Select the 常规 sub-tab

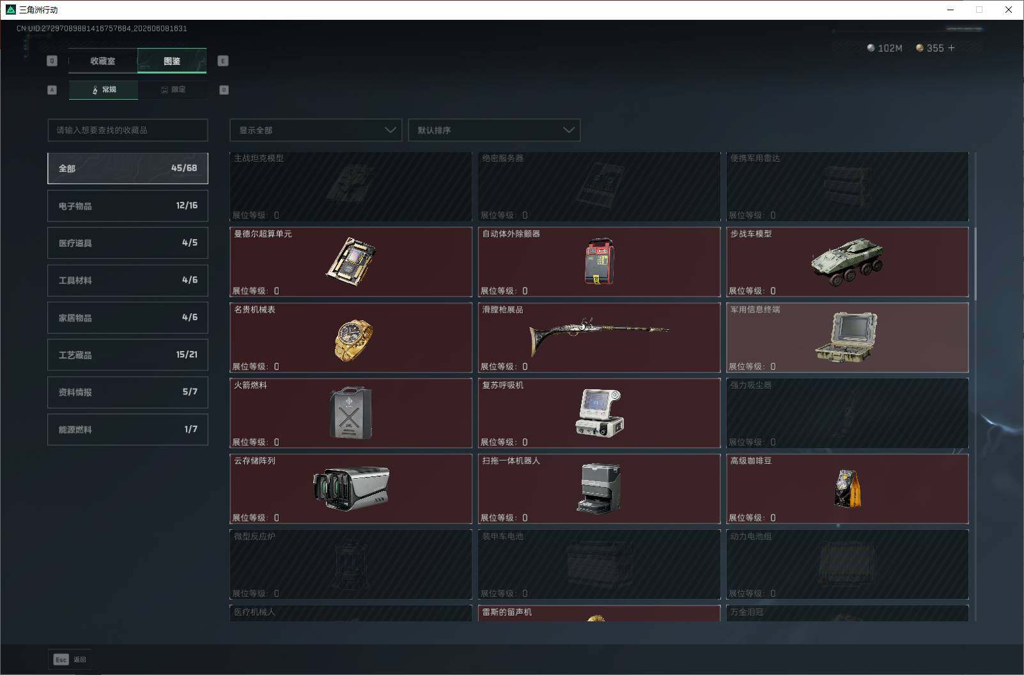click(x=104, y=89)
